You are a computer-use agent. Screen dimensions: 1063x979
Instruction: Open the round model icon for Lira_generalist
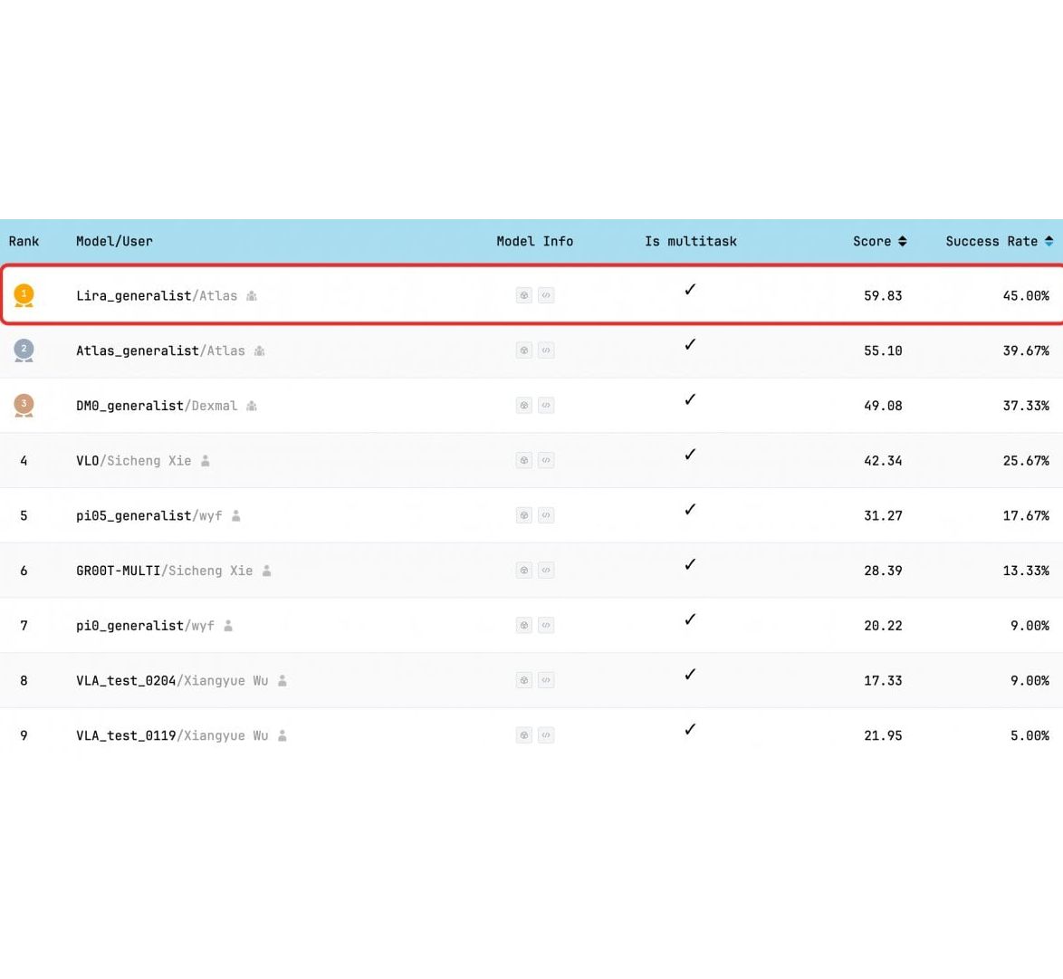pos(524,295)
